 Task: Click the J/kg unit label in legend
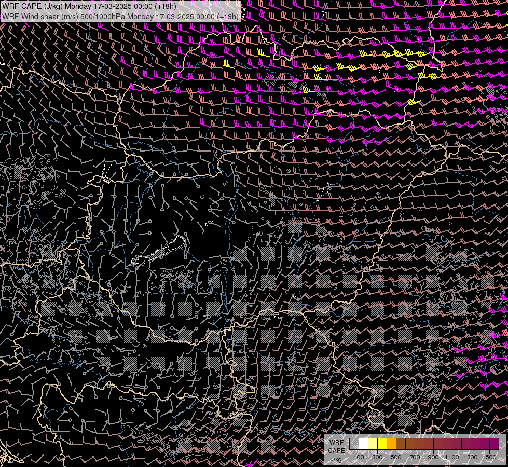click(336, 459)
